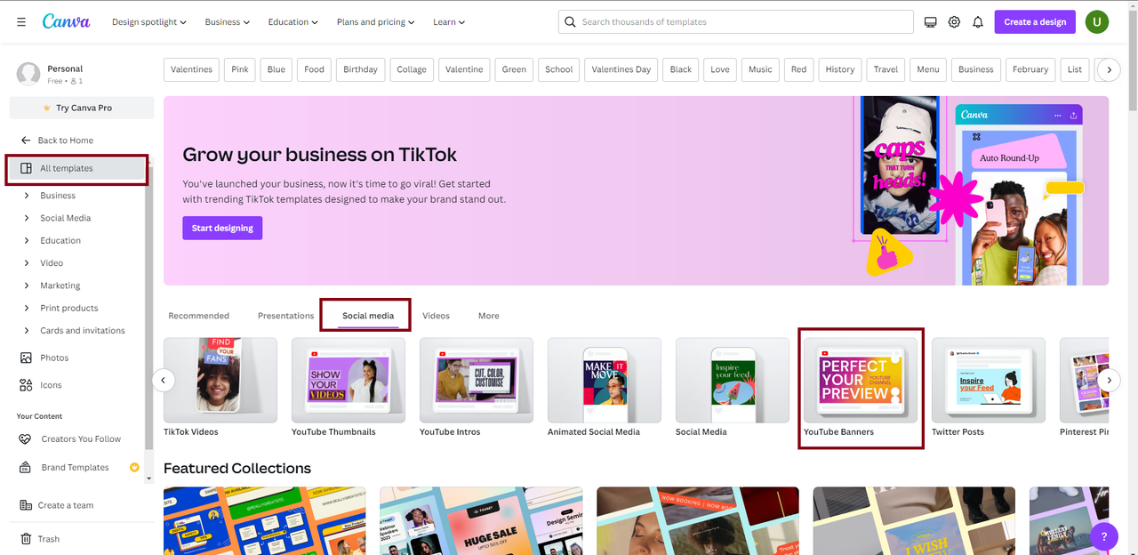Select the February category chip

[x=1030, y=69]
